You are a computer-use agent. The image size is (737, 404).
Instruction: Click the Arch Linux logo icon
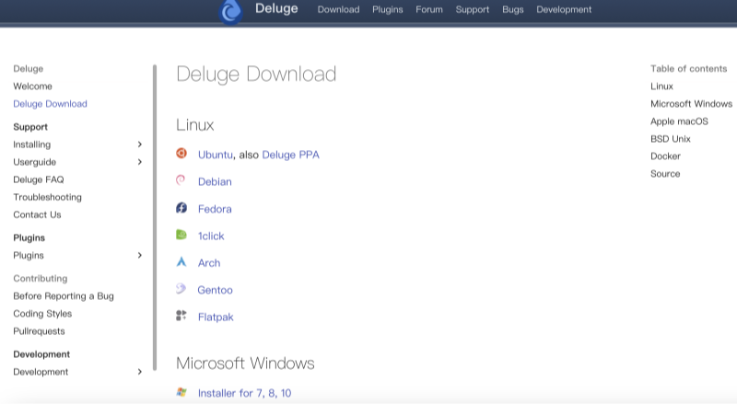click(181, 261)
